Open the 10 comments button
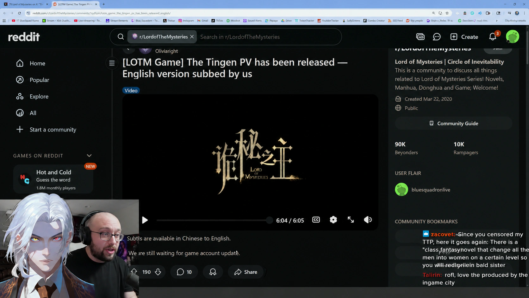529x298 pixels. click(x=184, y=272)
